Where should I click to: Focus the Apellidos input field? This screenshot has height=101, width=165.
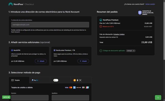tap(70, 98)
